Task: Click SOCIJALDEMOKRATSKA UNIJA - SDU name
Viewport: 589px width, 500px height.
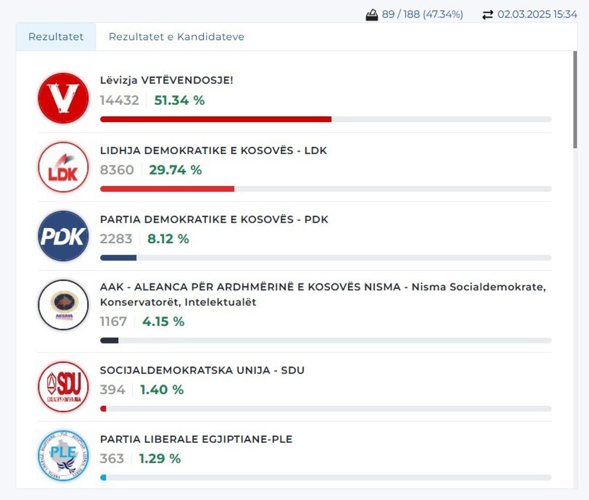Action: [x=202, y=370]
